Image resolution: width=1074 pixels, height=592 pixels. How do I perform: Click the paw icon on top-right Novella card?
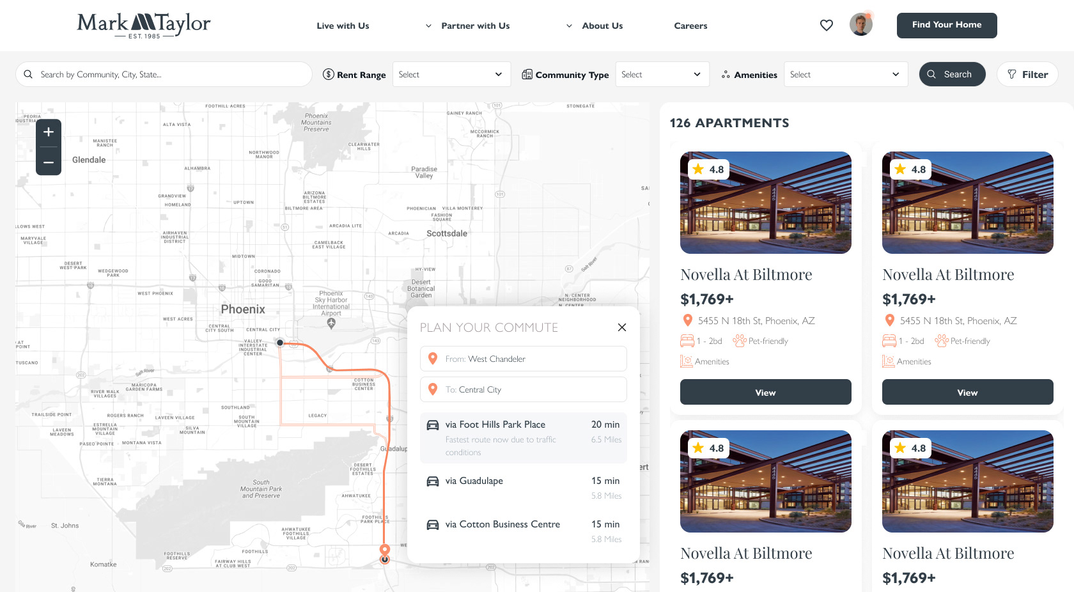942,341
